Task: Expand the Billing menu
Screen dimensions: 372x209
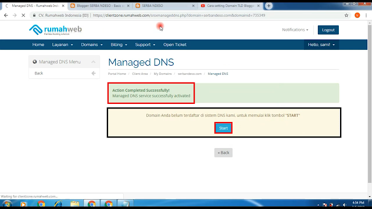Action: (119, 45)
